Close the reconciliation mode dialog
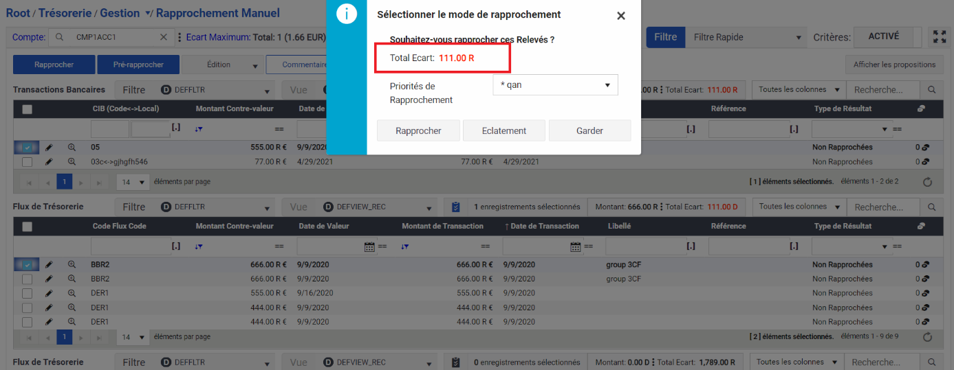Image resolution: width=954 pixels, height=370 pixels. 620,16
